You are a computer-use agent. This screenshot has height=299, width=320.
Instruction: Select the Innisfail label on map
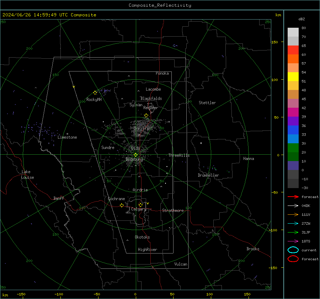click(x=143, y=129)
